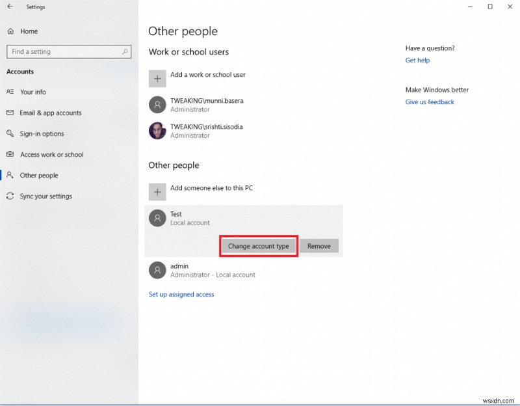The width and height of the screenshot is (520, 406).
Task: Select the Your info sidebar icon
Action: click(x=11, y=92)
